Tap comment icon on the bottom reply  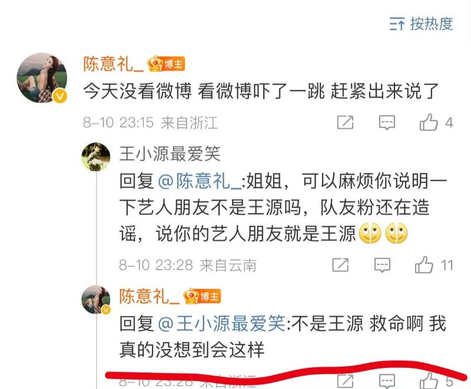pyautogui.click(x=387, y=381)
